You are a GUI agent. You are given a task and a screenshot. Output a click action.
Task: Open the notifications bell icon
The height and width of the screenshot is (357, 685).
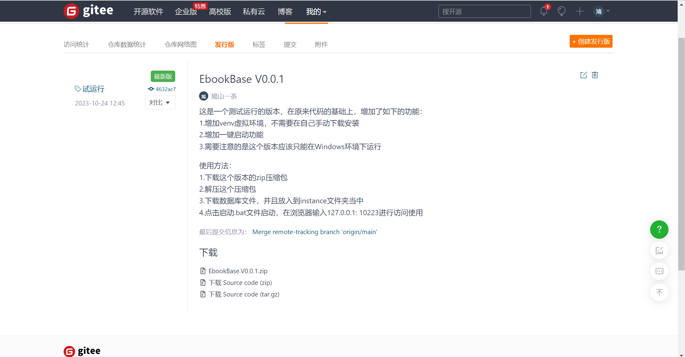543,11
